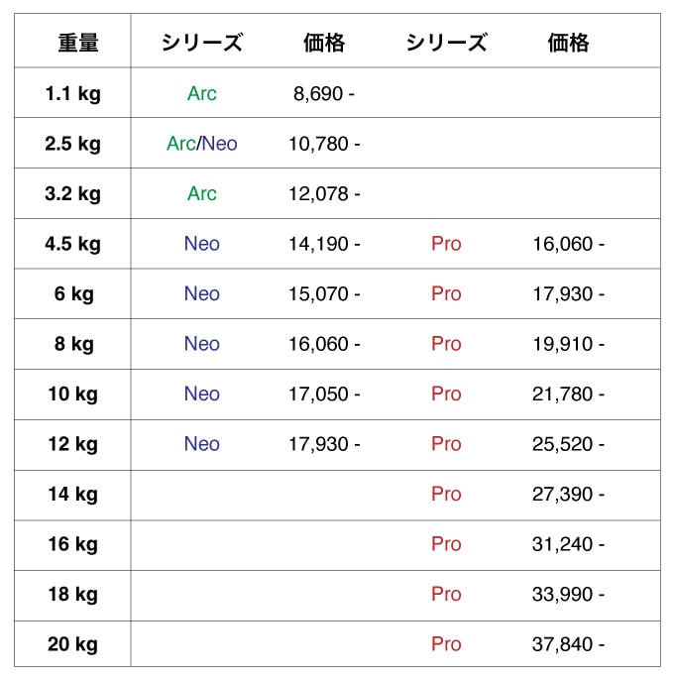Click the Arc label in the 3.2 kg row
The image size is (673, 677).
pos(202,194)
